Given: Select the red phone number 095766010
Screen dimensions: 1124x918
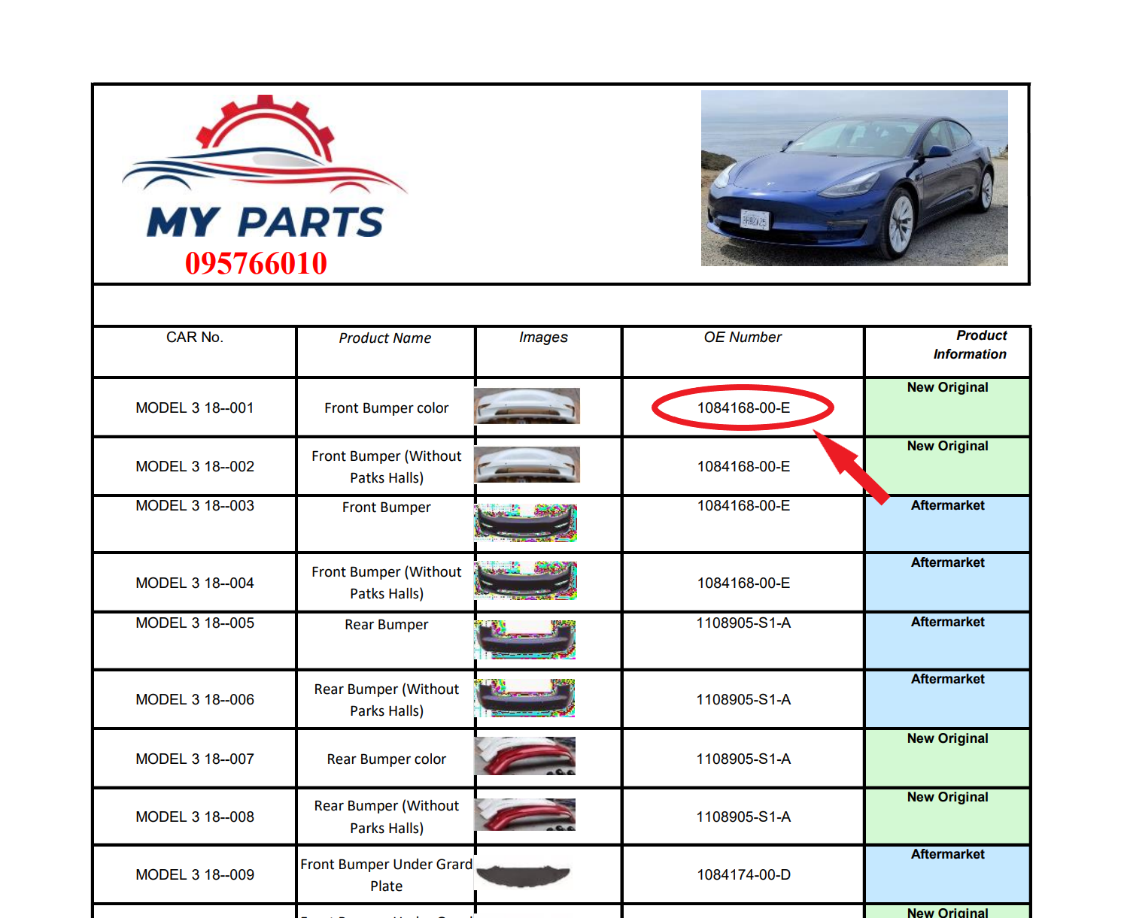Looking at the screenshot, I should pos(256,263).
